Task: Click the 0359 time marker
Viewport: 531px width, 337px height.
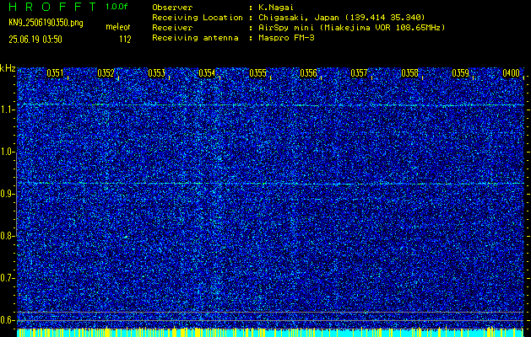Action: pyautogui.click(x=461, y=73)
